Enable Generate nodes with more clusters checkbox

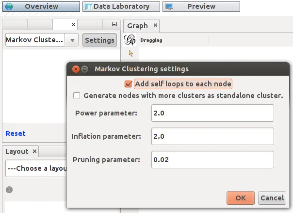click(x=77, y=96)
